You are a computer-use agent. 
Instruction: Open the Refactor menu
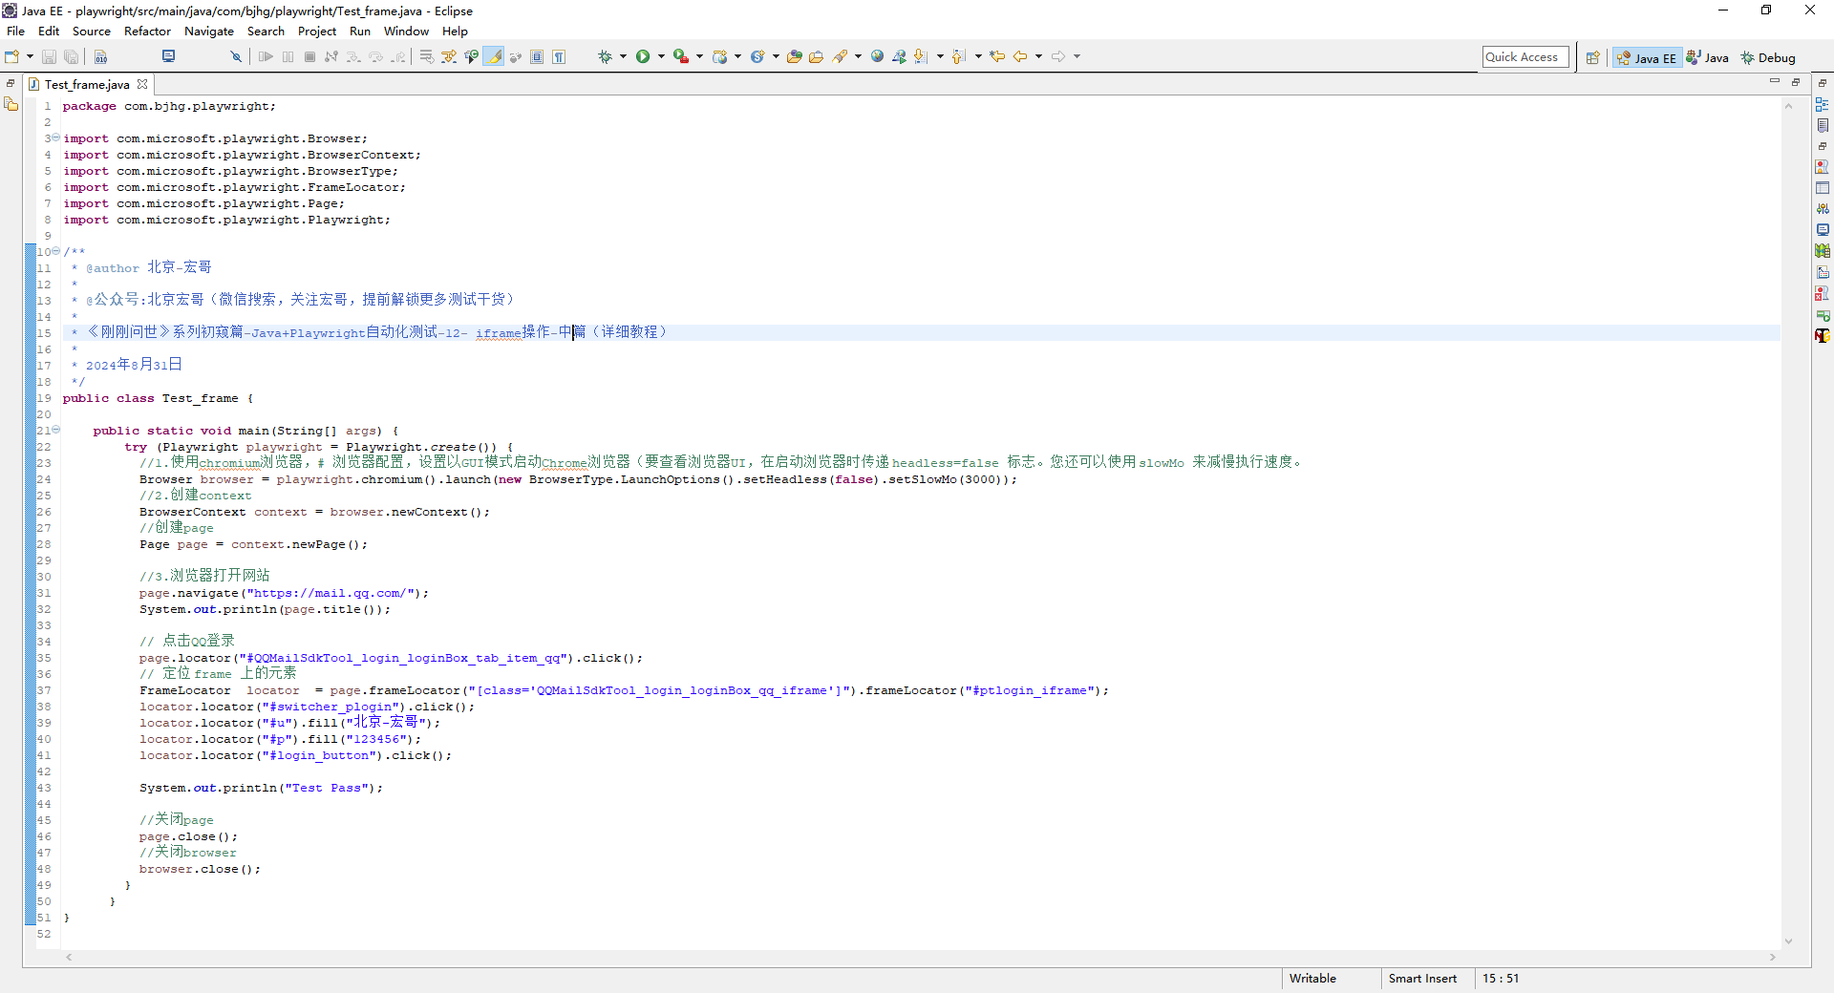tap(147, 32)
